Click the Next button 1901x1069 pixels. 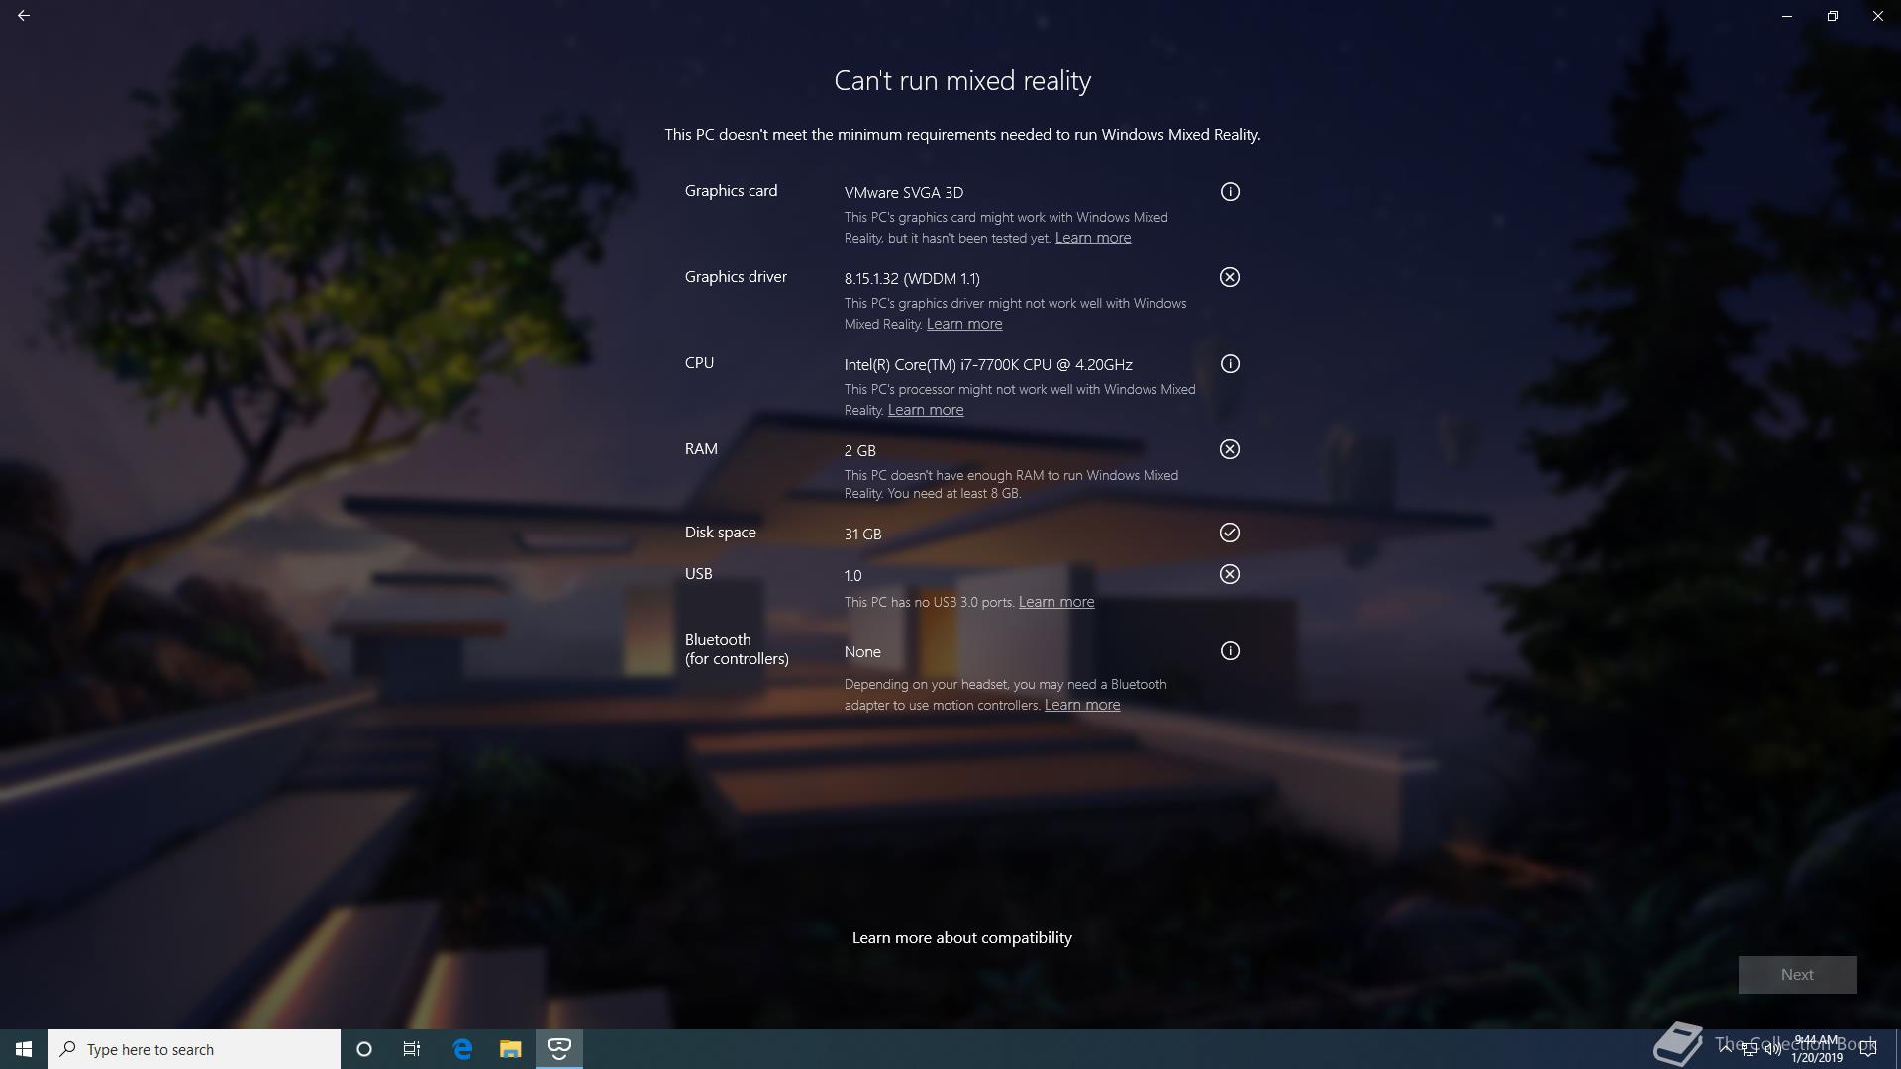1797,975
